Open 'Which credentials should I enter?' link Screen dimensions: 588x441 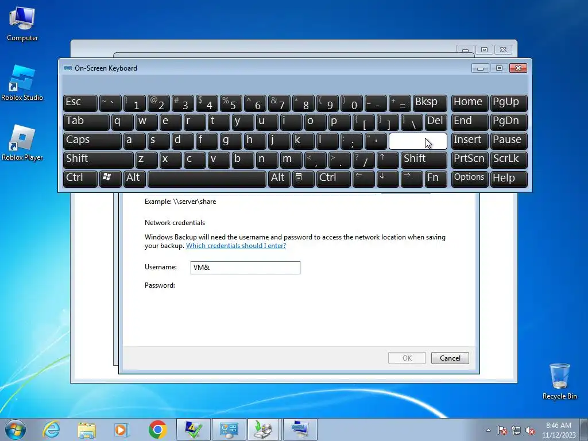(236, 246)
